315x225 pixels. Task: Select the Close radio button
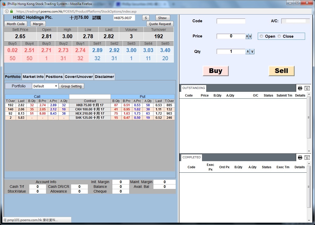279,36
